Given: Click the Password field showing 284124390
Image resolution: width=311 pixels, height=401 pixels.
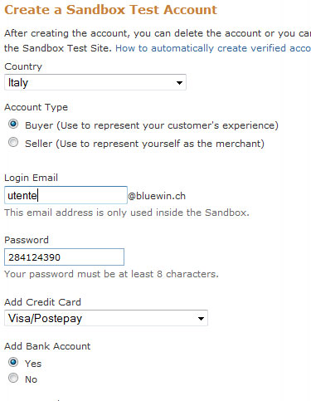Looking at the screenshot, I should pos(64,257).
